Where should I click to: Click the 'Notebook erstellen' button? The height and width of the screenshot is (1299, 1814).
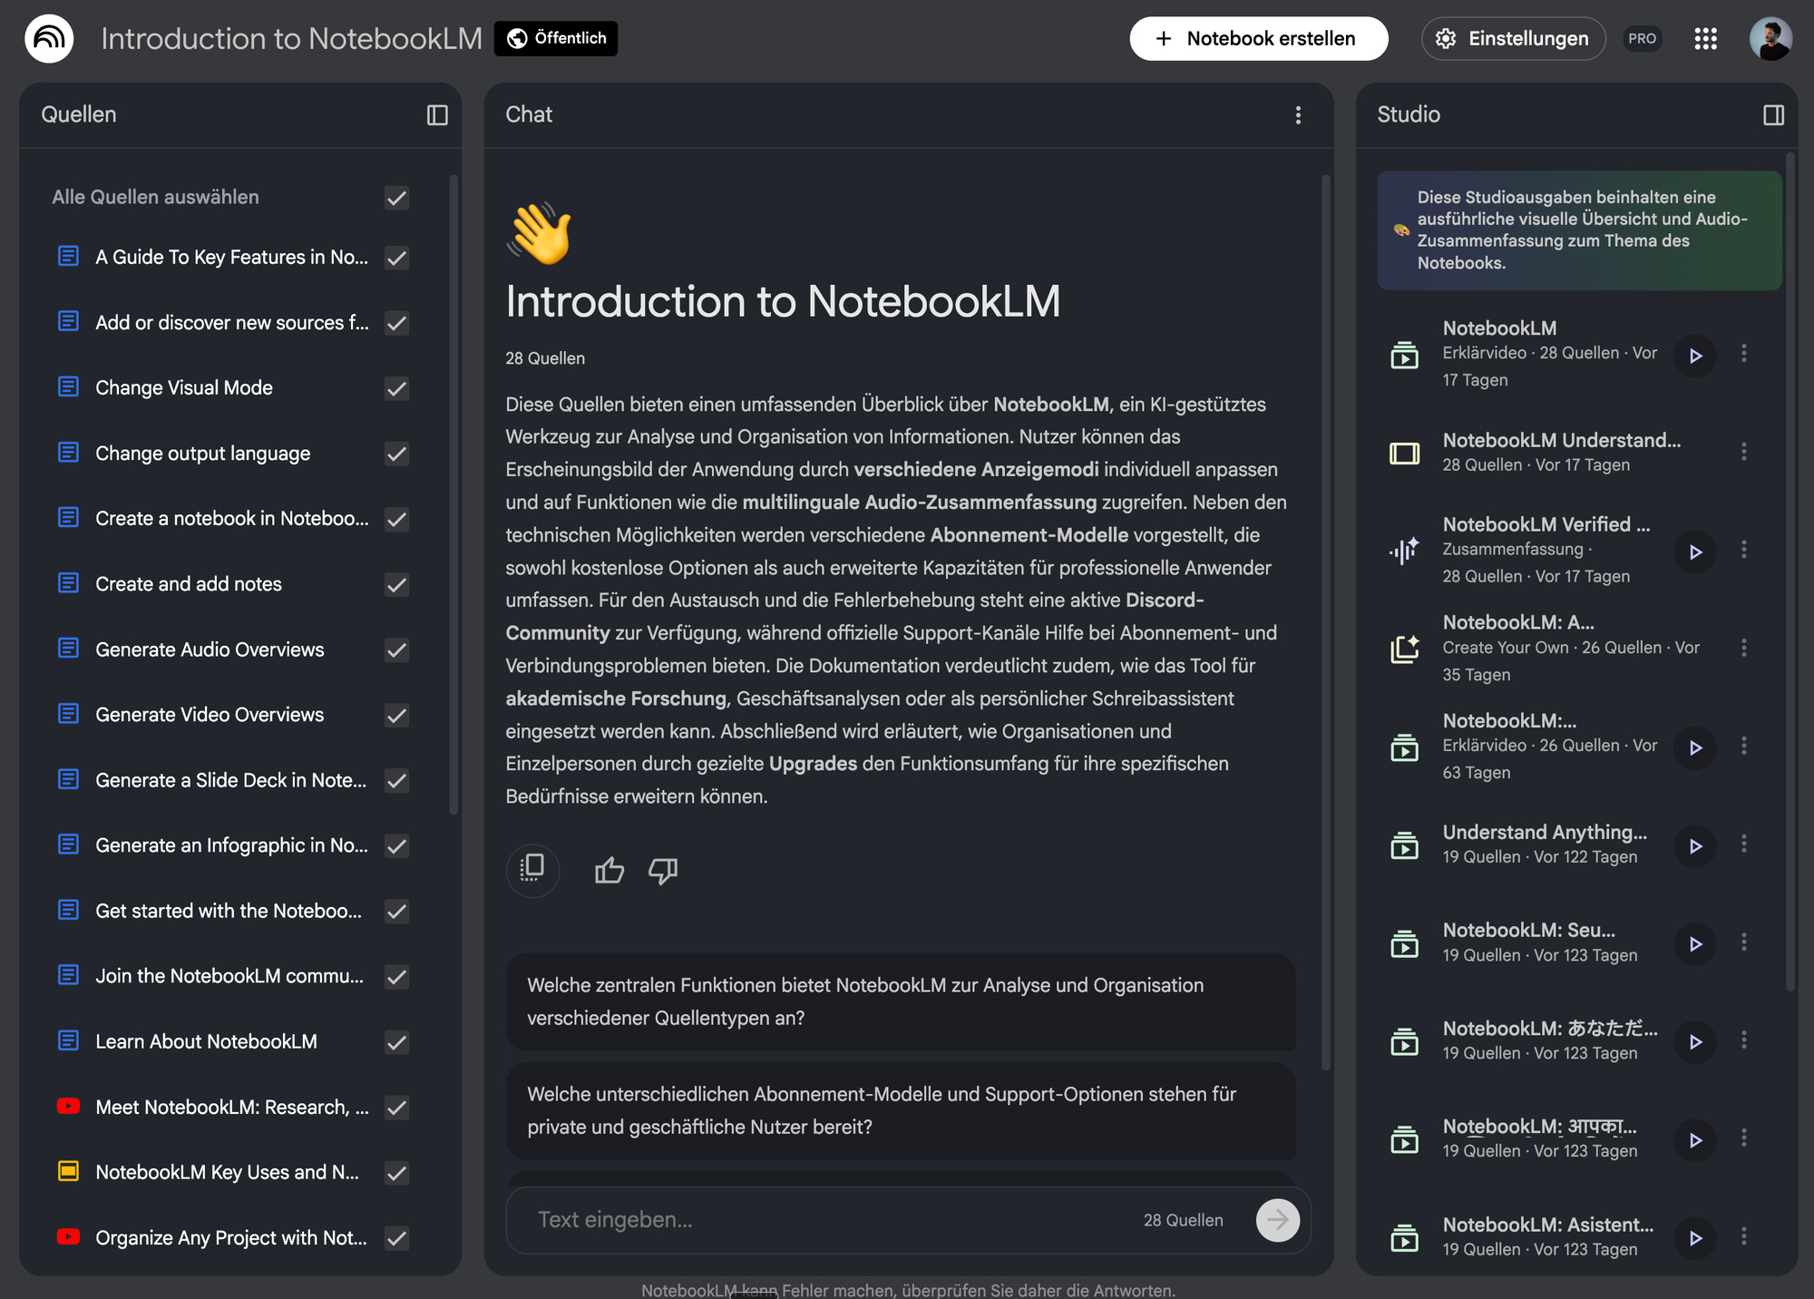(1258, 39)
